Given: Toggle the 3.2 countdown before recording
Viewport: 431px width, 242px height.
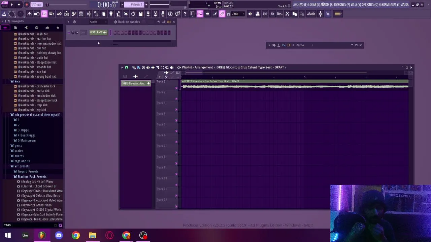Looking at the screenshot, I should [44, 14].
